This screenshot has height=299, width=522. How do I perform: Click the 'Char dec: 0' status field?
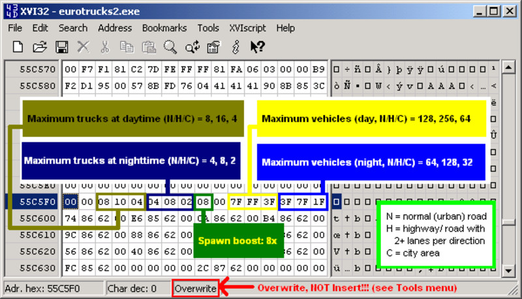[x=138, y=289]
